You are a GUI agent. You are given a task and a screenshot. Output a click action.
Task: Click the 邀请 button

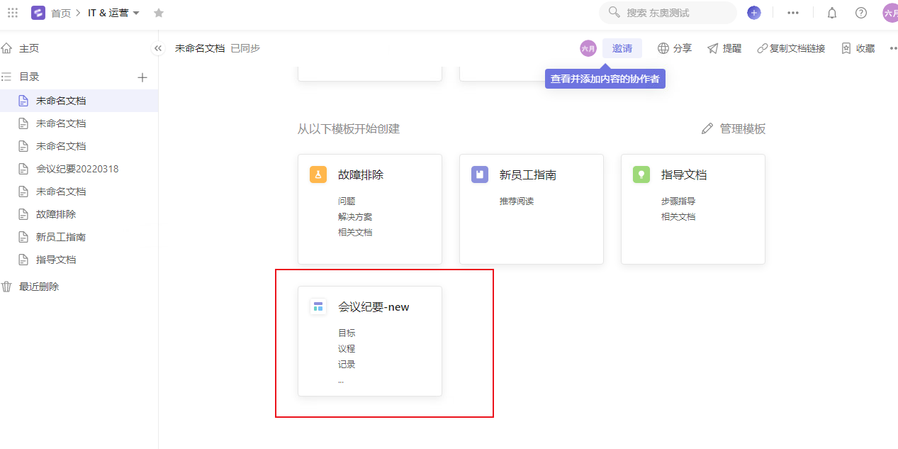pos(622,48)
